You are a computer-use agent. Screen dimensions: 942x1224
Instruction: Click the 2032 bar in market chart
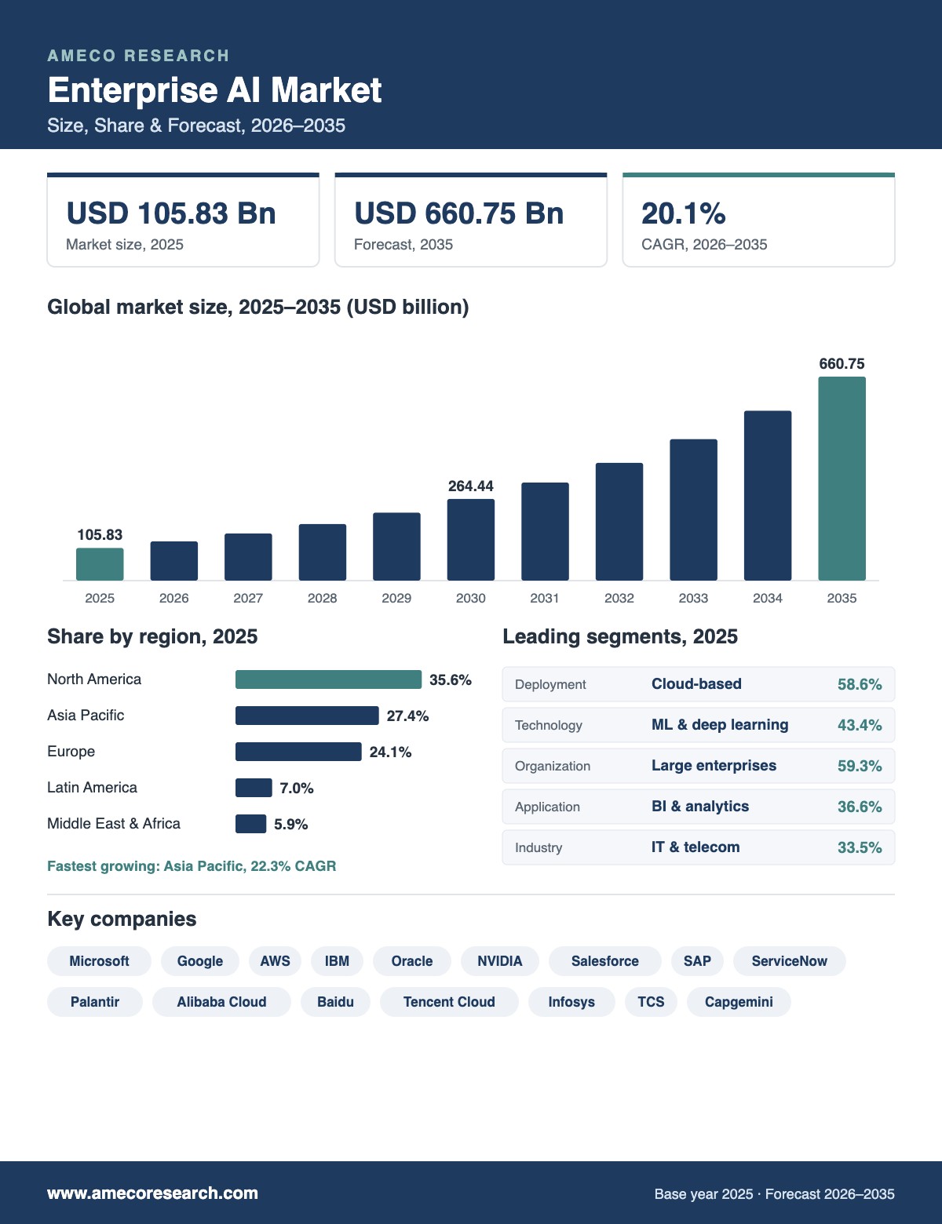[619, 522]
